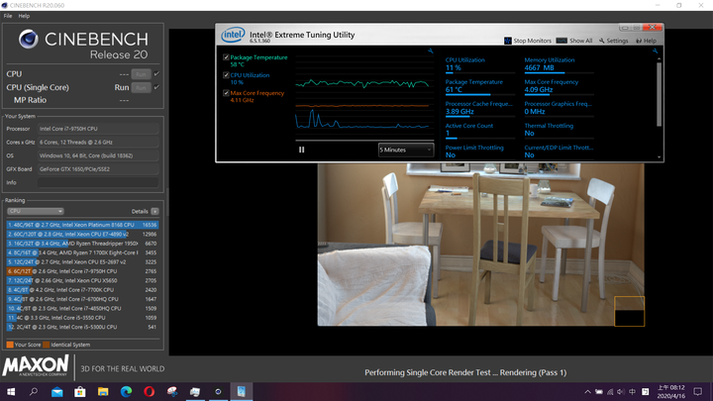Screen dimensions: 713x401
Task: Select the Ryzen 7 1700X ranking row
Action: coord(82,252)
